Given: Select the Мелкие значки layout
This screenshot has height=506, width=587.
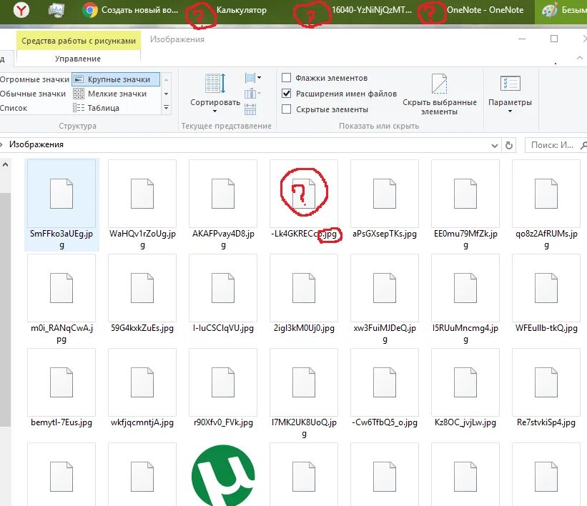Looking at the screenshot, I should [x=110, y=94].
